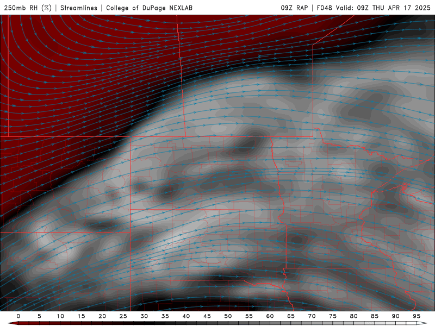Click the "F048" forecast hour text
This screenshot has height=326, width=435.
pyautogui.click(x=324, y=8)
